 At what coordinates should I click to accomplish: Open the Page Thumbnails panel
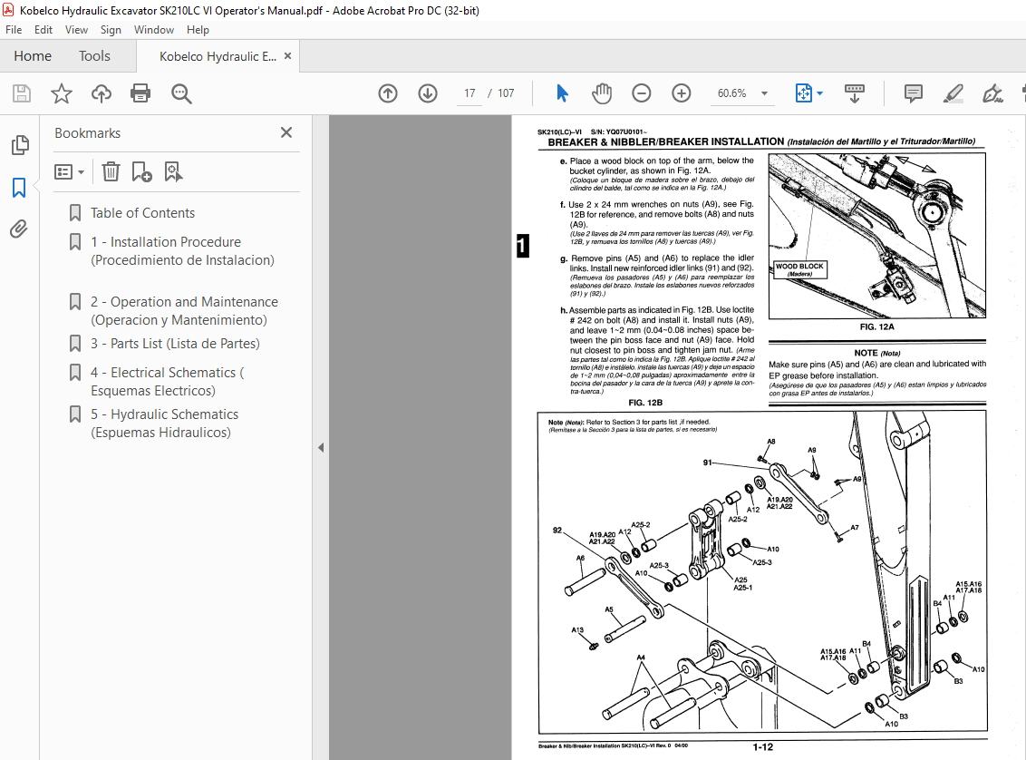(20, 145)
